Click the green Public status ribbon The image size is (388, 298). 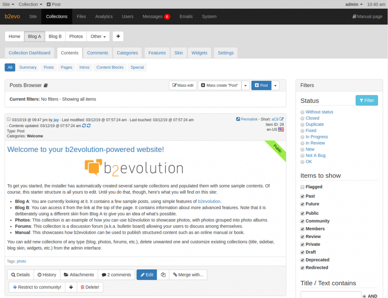tap(277, 149)
